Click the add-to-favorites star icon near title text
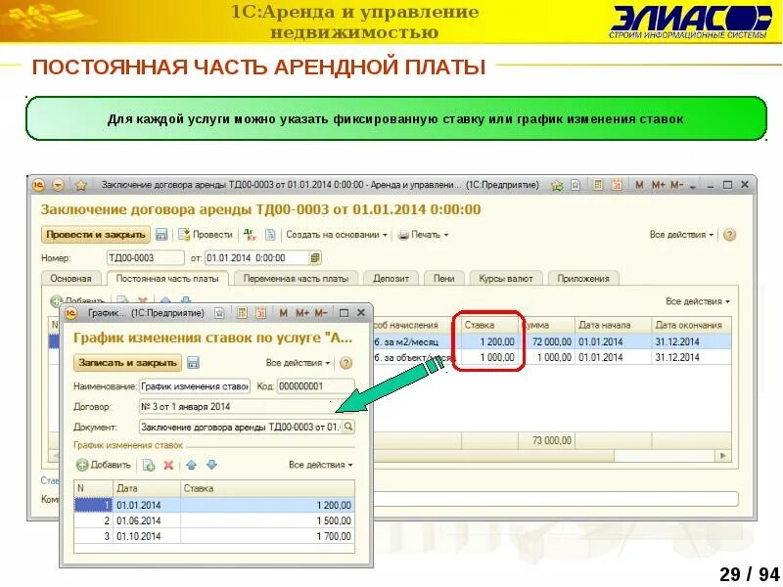The height and width of the screenshot is (587, 783). (557, 185)
